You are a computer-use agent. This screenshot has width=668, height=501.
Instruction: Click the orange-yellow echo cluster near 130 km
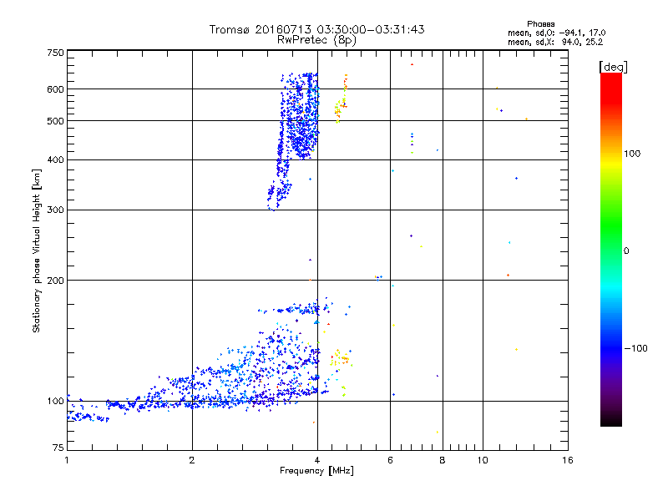pos(340,358)
